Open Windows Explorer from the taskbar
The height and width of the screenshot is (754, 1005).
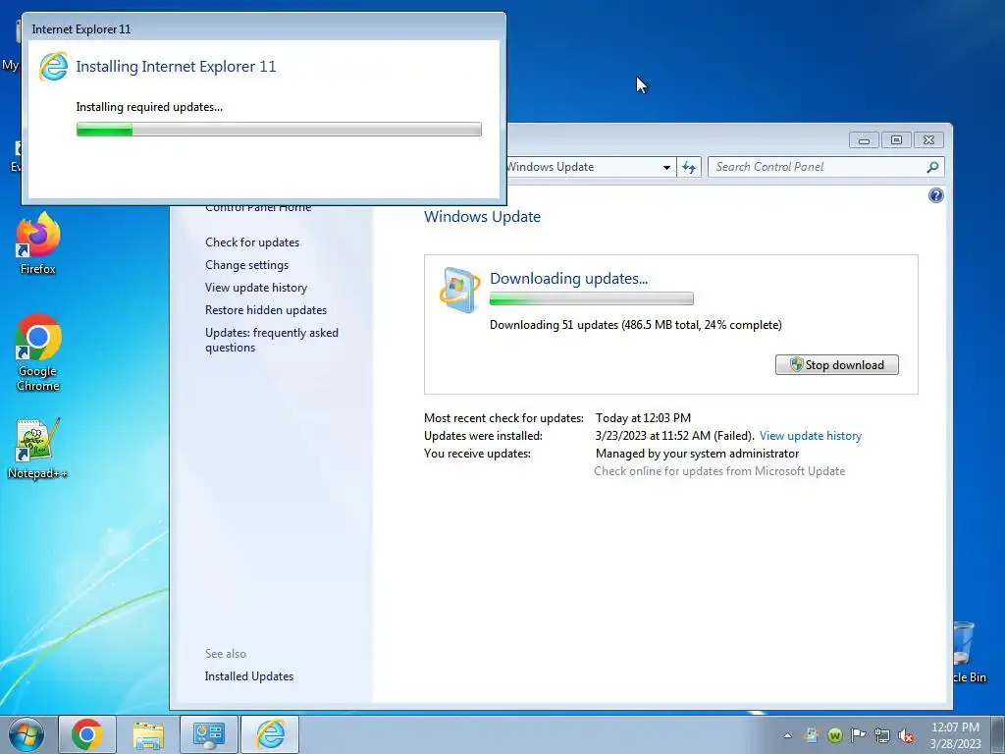(x=148, y=734)
